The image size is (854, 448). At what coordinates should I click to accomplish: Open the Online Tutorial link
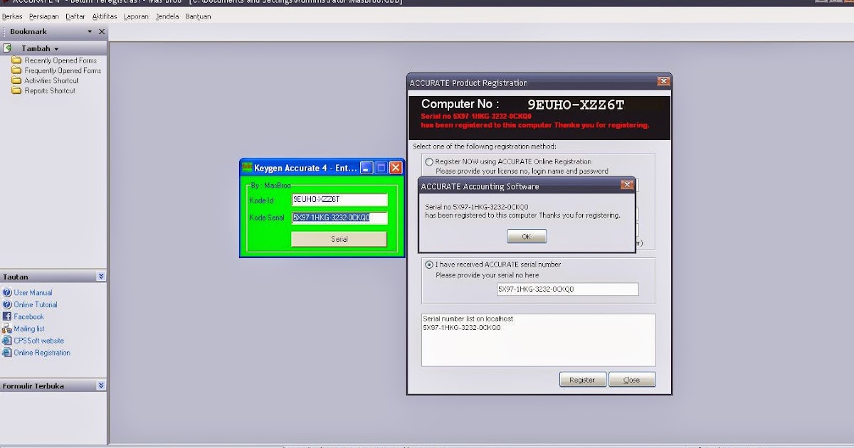tap(36, 304)
